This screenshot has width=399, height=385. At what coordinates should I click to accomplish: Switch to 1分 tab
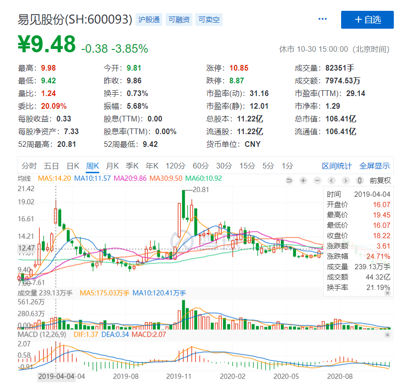[x=287, y=166]
